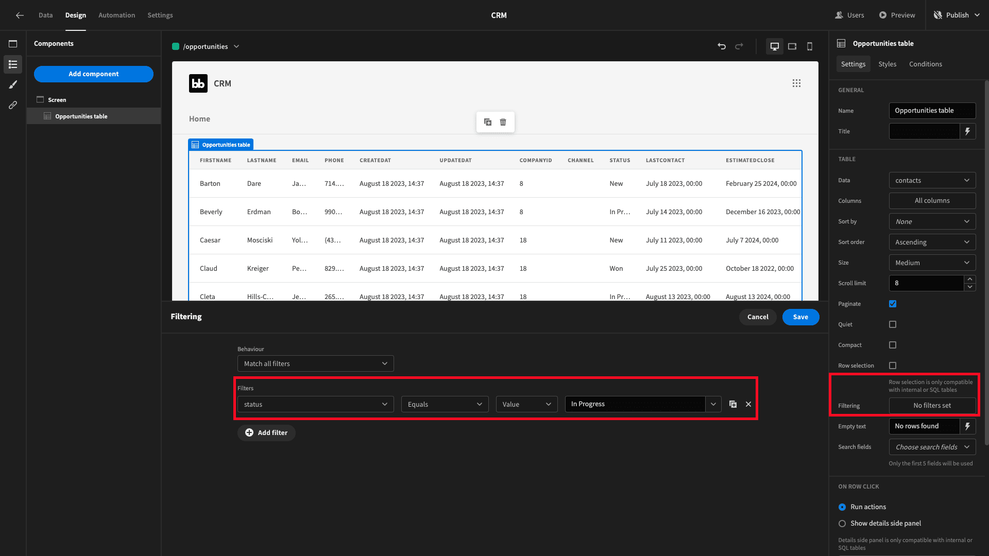Open the Sort order Ascending dropdown
Image resolution: width=989 pixels, height=556 pixels.
[932, 242]
